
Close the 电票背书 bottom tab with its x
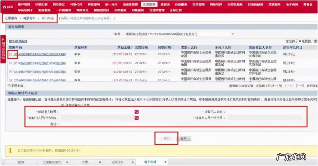(133, 162)
